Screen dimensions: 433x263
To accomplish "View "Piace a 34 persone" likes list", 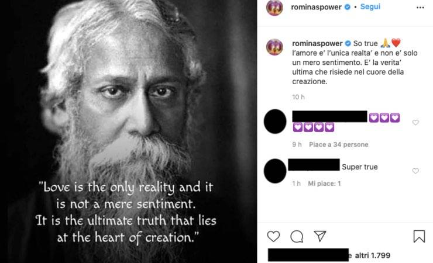I will [339, 144].
